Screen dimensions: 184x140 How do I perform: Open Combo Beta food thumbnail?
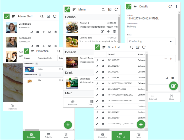pos(72,42)
